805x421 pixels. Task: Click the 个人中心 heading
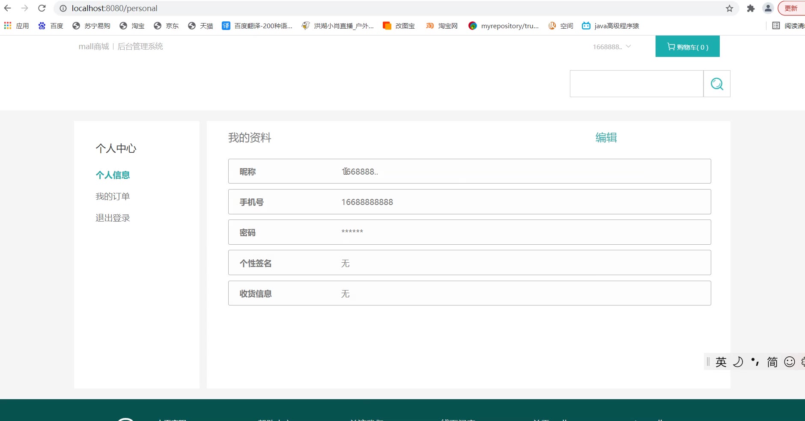click(x=116, y=148)
